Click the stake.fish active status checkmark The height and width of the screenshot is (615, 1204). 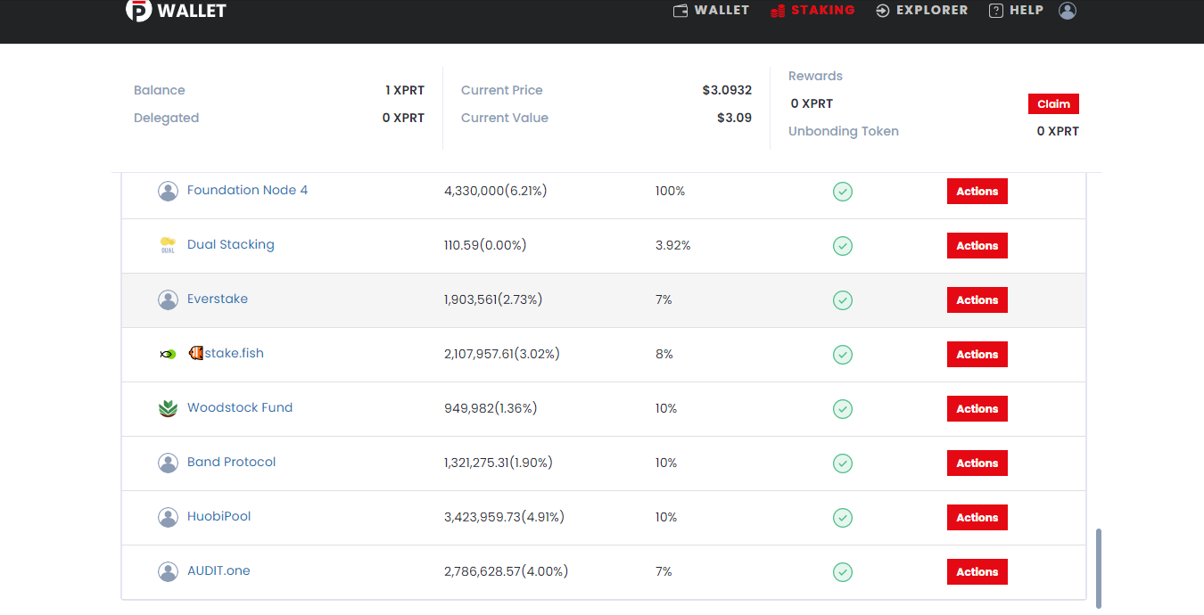coord(843,355)
